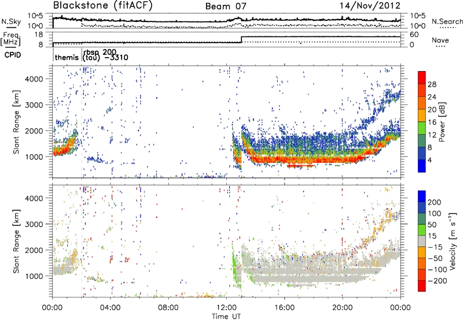Click the 'Time UT' axis label
This screenshot has width=463, height=320.
(x=226, y=317)
